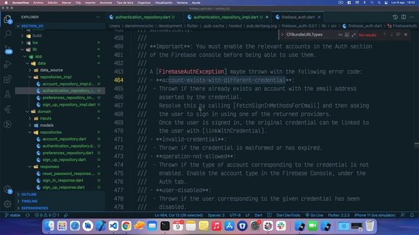The height and width of the screenshot is (235, 419).
Task: Toggle Match Whole Word in find widget
Action: 347,35
